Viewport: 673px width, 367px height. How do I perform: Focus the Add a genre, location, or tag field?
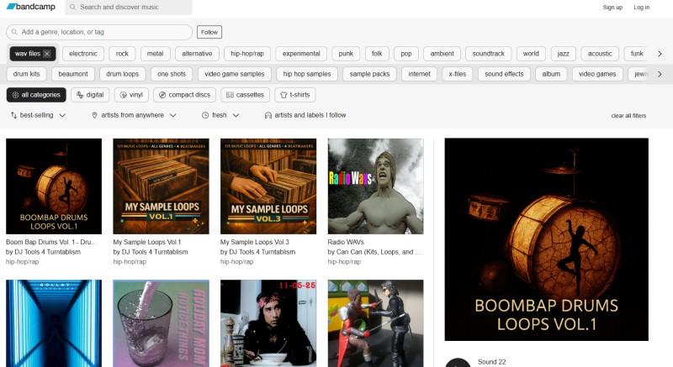99,32
